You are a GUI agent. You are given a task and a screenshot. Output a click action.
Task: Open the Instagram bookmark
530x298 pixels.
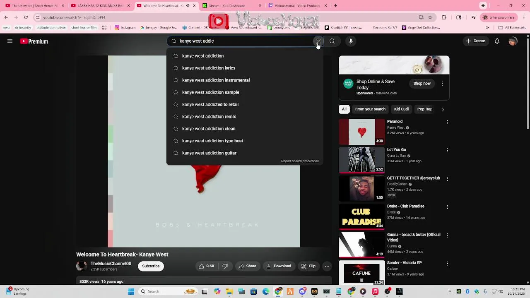pos(125,28)
